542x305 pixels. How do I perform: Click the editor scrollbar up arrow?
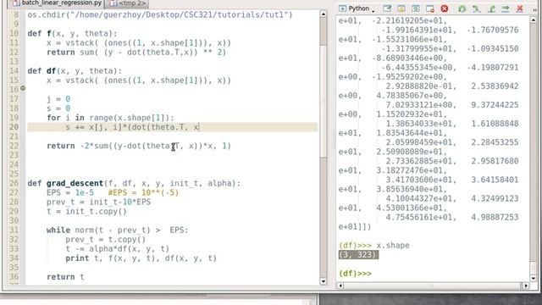(324, 14)
